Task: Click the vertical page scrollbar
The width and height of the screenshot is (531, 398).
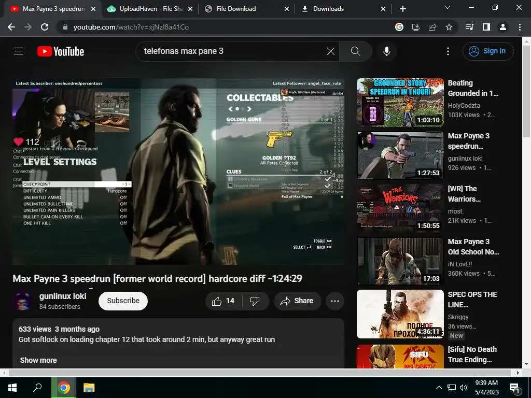Action: [x=526, y=91]
